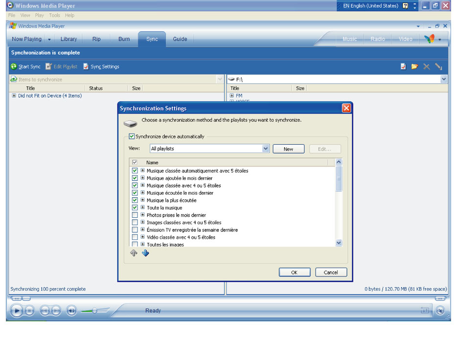Switch to the Burn tab
The width and height of the screenshot is (454, 341).
124,39
